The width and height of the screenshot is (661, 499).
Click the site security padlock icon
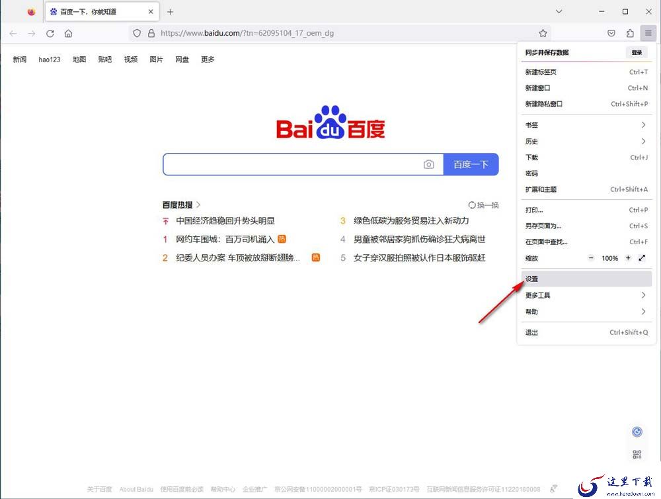(x=151, y=33)
